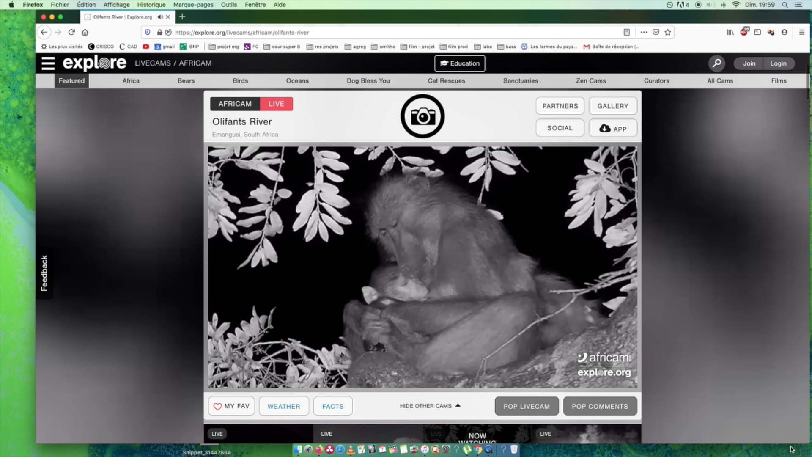Screen dimensions: 812x457
Task: Go to Firefox home page icon
Action: pyautogui.click(x=85, y=32)
